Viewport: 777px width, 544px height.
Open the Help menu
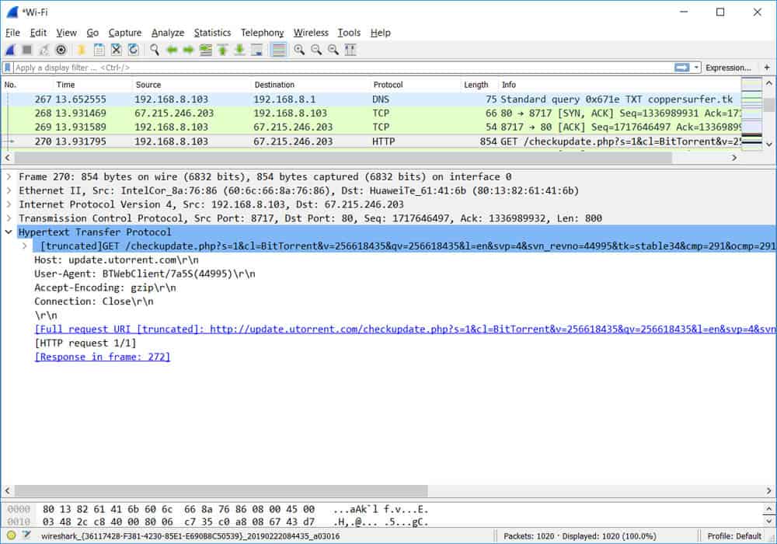pos(381,33)
